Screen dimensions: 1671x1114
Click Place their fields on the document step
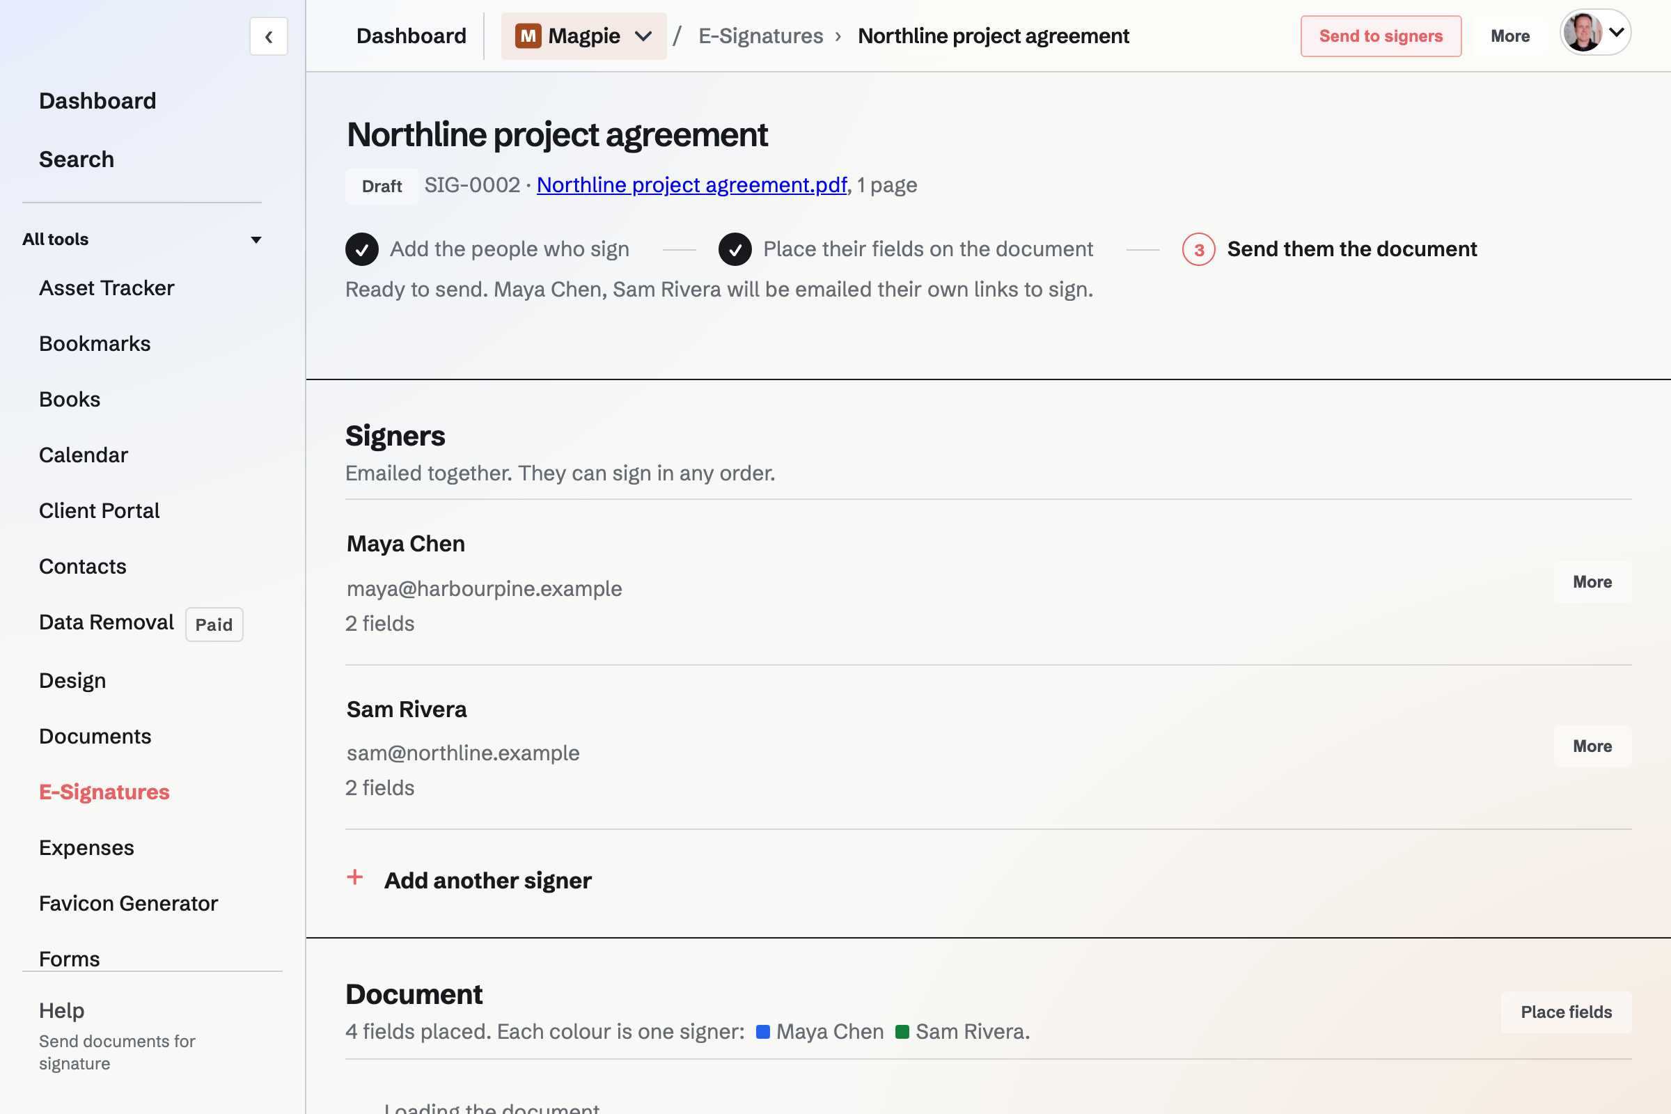[928, 249]
